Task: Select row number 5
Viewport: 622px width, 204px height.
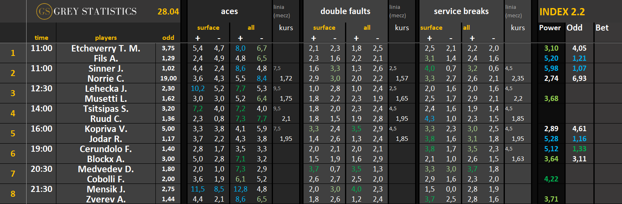Action: 13,134
